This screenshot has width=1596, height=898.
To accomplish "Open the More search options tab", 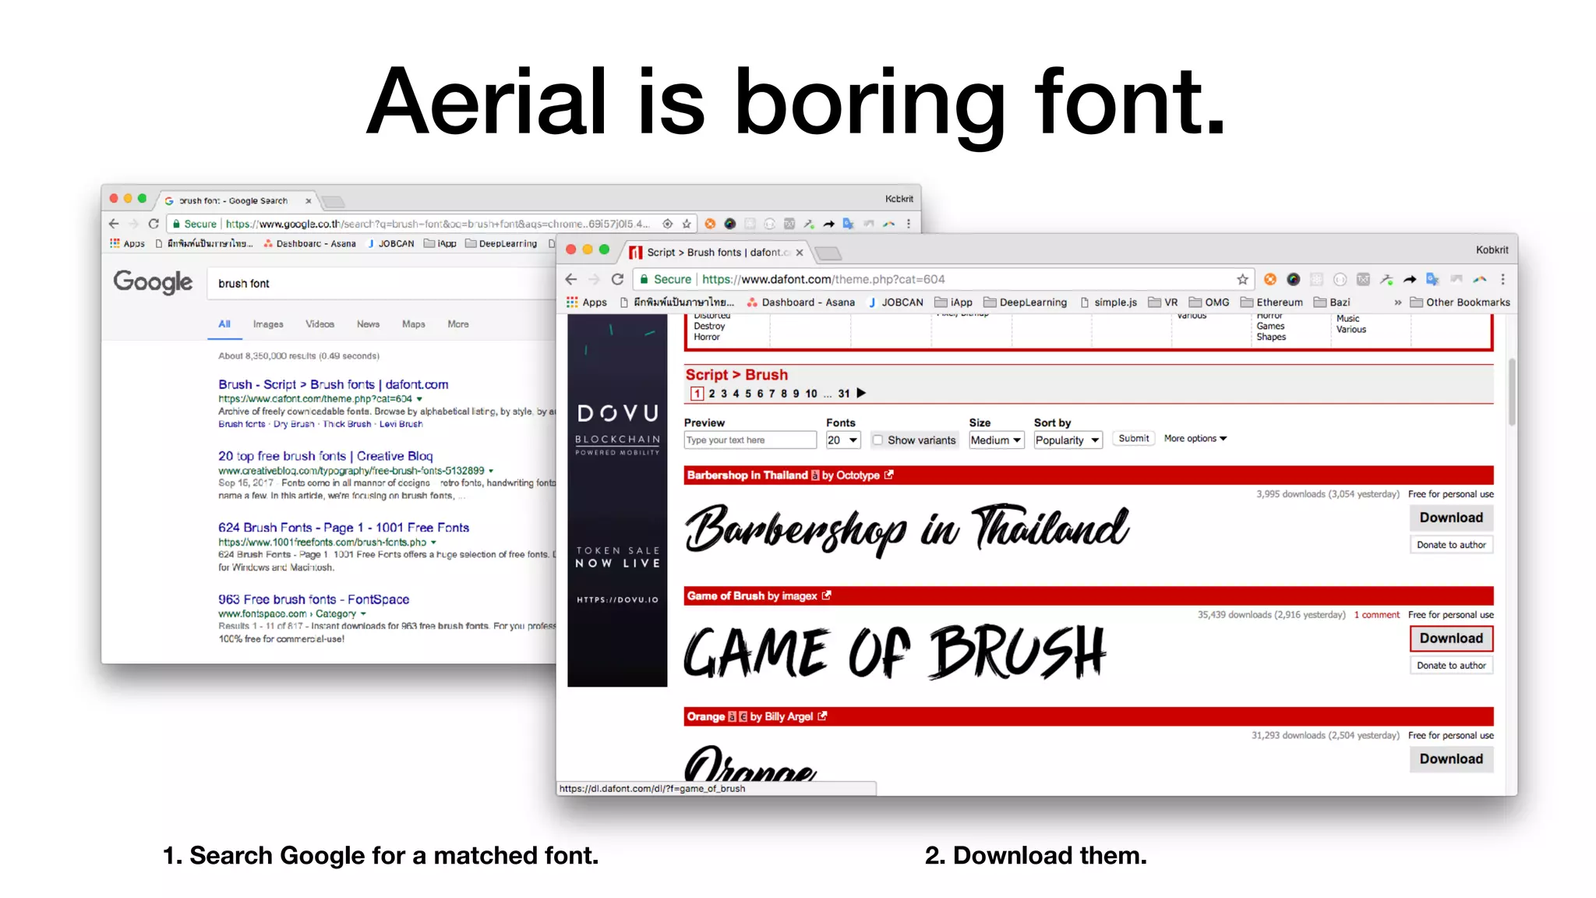I will 458,324.
